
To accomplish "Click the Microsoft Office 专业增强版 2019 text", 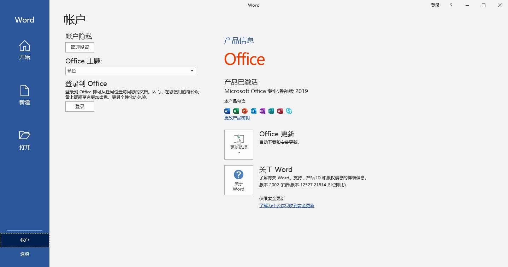I will [x=266, y=91].
